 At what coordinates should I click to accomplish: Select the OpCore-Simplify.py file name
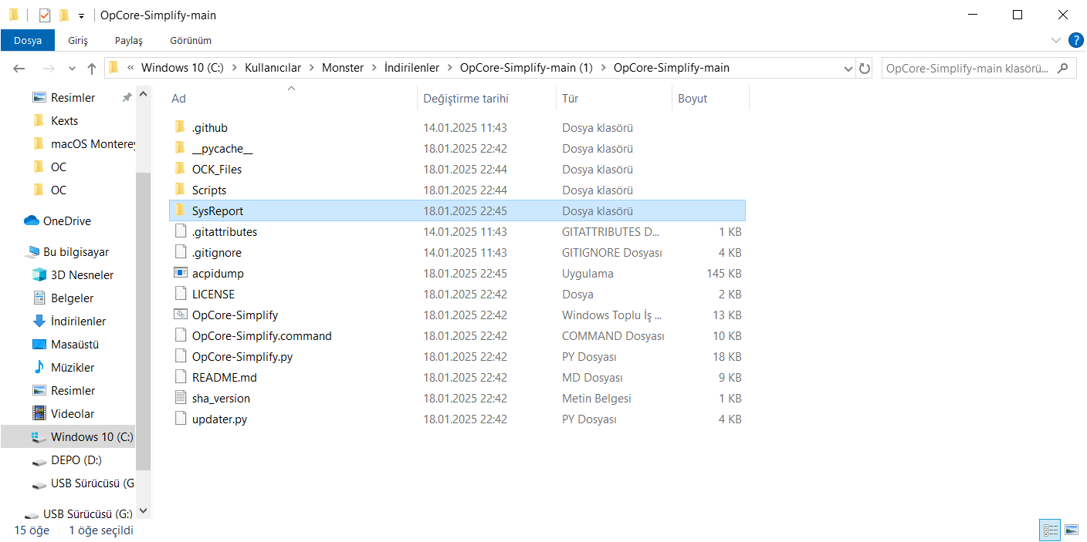(242, 356)
